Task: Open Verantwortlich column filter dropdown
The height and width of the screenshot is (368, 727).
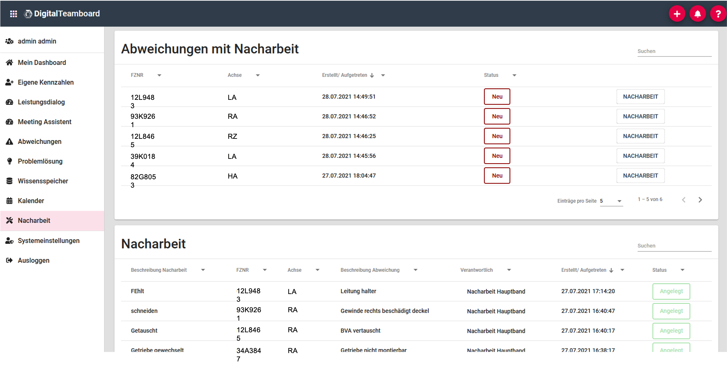Action: (509, 270)
